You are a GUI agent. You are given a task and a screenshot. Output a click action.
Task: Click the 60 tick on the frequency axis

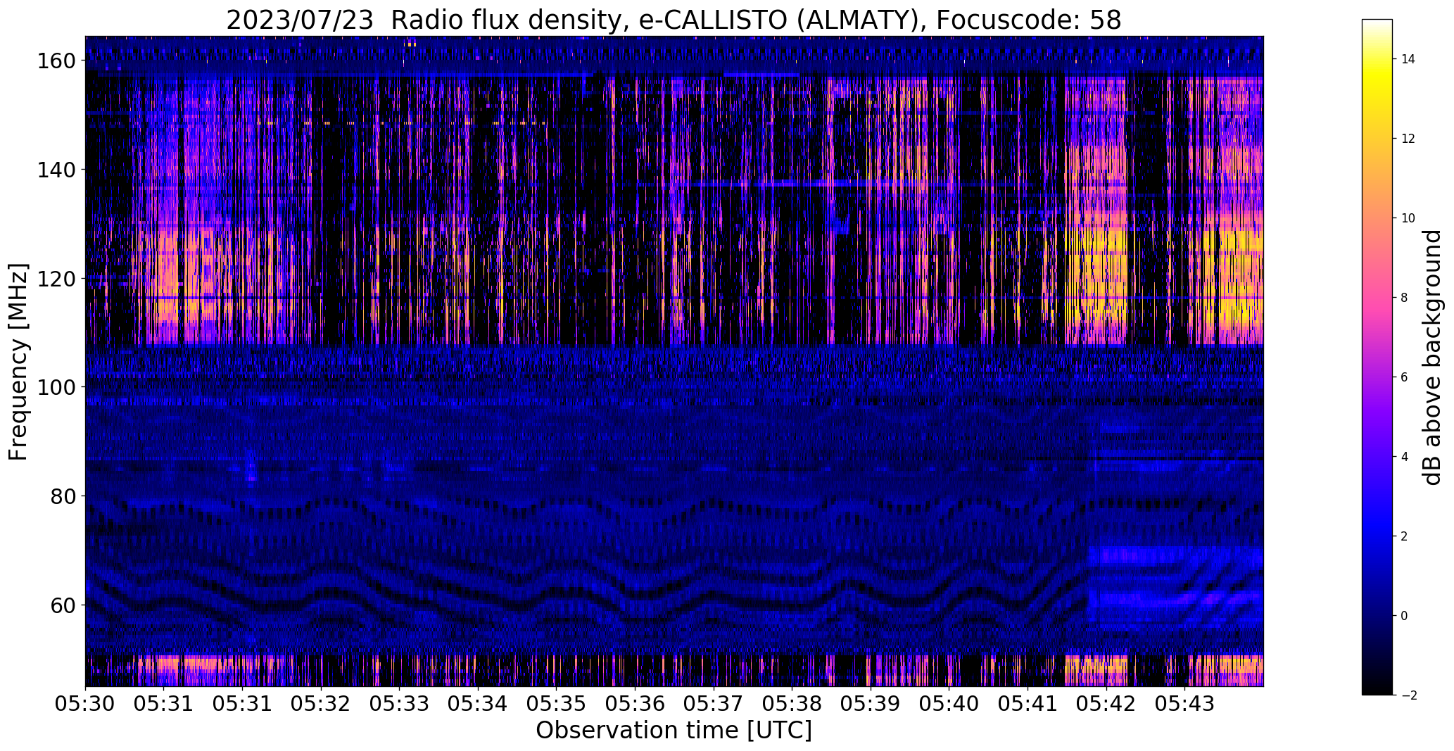pos(63,605)
